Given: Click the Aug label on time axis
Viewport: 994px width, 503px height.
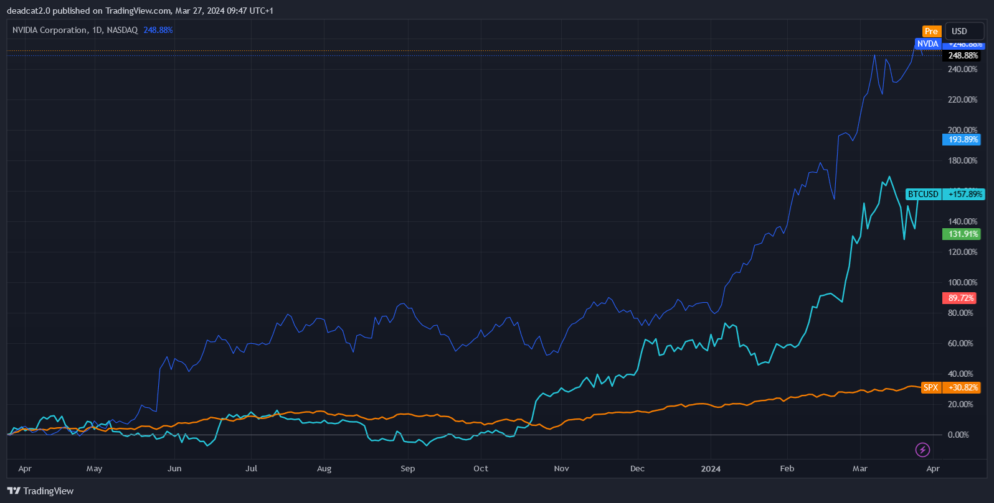Looking at the screenshot, I should pyautogui.click(x=324, y=469).
